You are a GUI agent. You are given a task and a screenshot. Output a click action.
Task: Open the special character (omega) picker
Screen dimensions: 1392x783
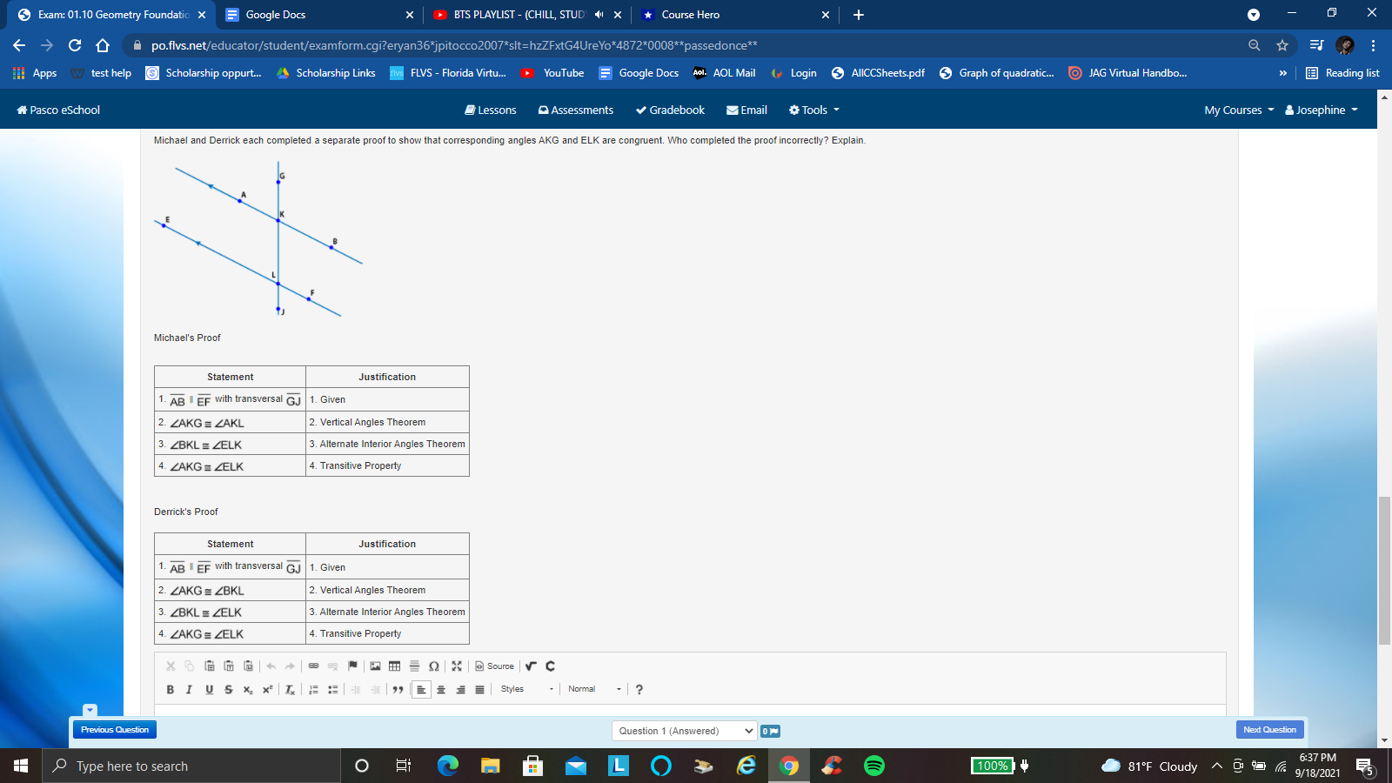click(x=432, y=666)
